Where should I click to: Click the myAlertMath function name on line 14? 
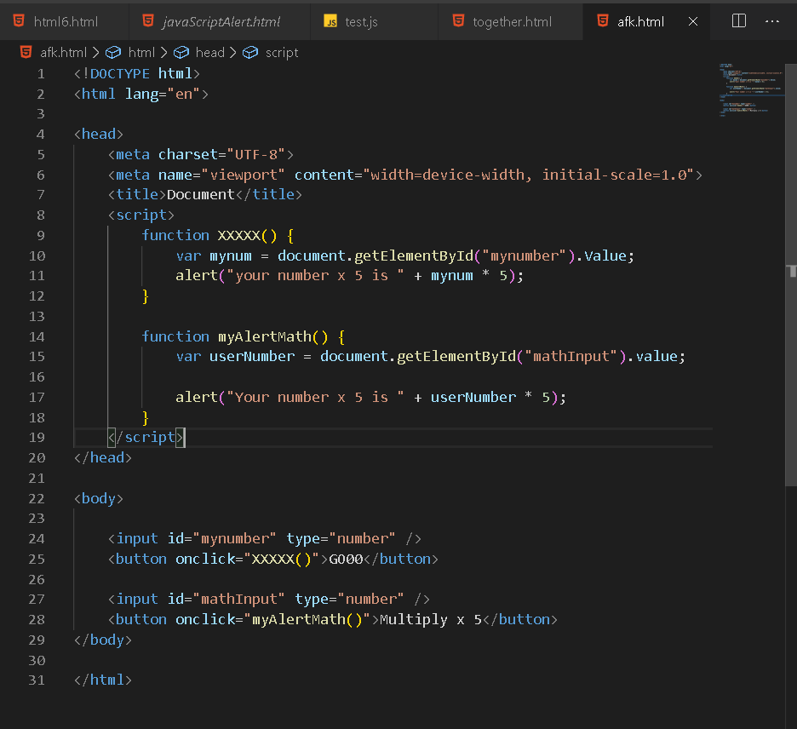point(264,336)
